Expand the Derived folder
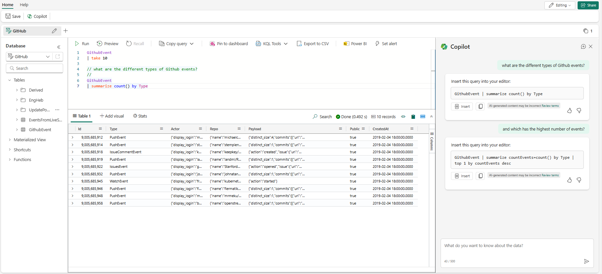 coord(17,90)
